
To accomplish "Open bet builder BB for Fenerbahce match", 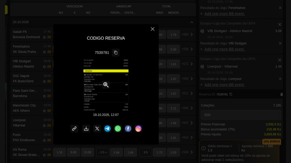I will (x=49, y=52).
